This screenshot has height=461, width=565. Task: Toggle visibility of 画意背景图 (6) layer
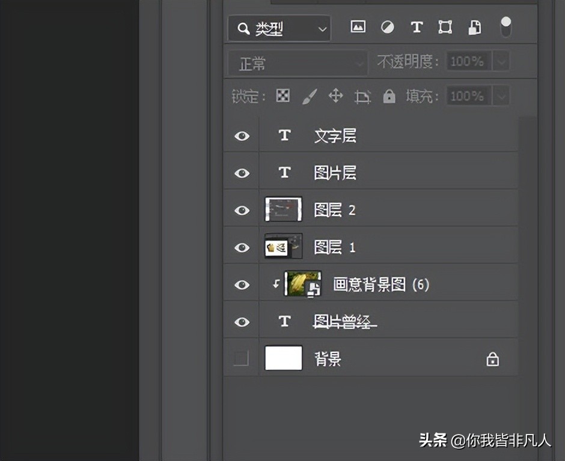[241, 284]
